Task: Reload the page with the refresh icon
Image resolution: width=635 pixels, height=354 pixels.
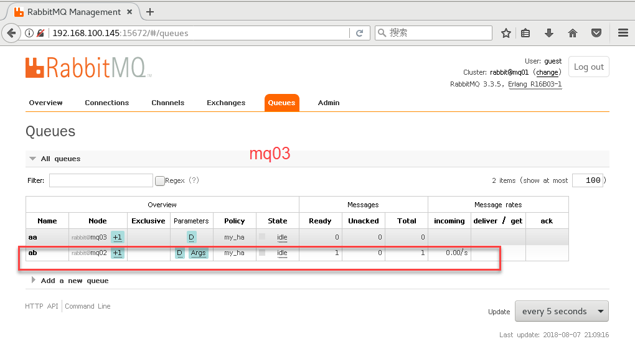Action: tap(359, 33)
